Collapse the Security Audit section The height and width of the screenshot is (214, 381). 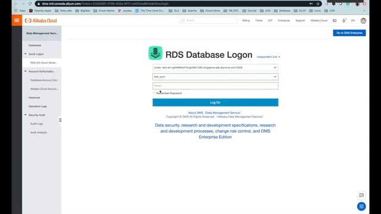click(x=25, y=115)
